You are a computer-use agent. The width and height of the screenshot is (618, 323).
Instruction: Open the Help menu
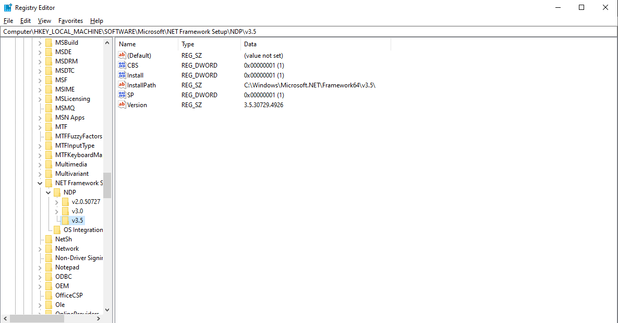coord(96,21)
